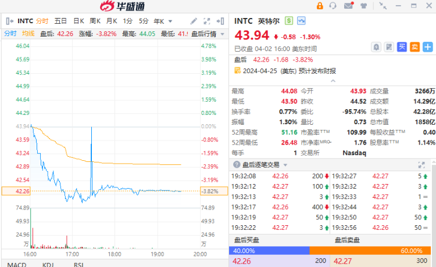The image size is (436, 267).
Task: Click the 42.26 price label on chart axis
Action: pyautogui.click(x=16, y=191)
